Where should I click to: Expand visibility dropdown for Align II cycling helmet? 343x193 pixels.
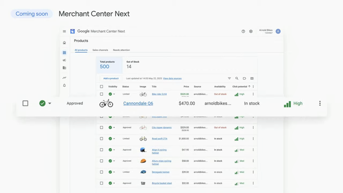click(x=114, y=150)
